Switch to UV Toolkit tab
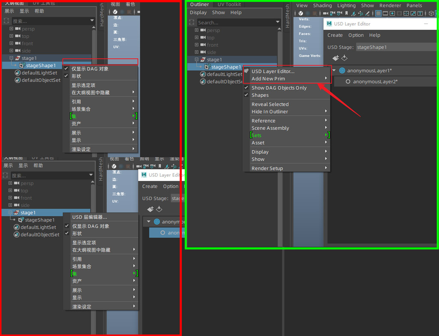Viewport: 439px width, 336px height. point(229,4)
